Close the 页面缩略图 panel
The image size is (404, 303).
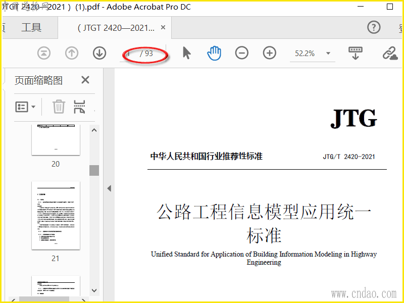click(x=85, y=80)
